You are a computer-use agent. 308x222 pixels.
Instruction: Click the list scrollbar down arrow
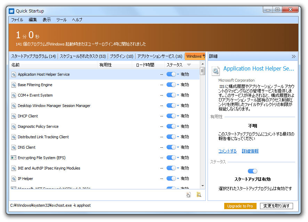tap(203, 186)
